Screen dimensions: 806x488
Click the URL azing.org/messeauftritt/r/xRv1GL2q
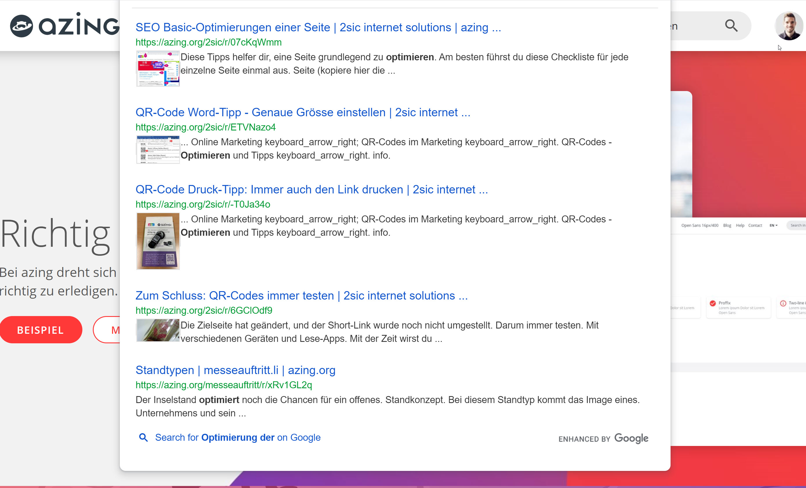(223, 385)
